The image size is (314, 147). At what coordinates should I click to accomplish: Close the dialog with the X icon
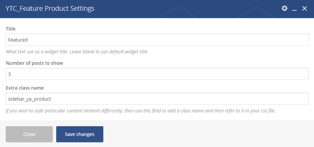[305, 8]
